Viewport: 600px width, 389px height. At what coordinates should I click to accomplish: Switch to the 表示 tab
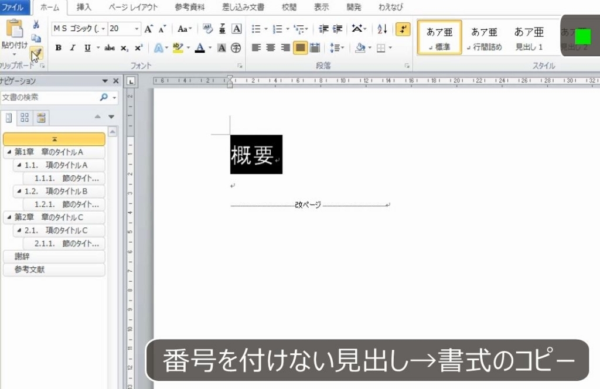tap(322, 7)
